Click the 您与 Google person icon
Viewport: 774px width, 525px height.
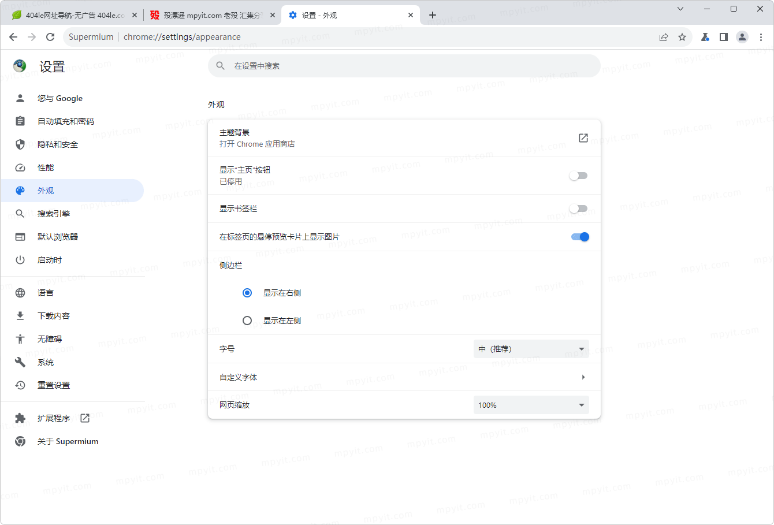coord(20,98)
